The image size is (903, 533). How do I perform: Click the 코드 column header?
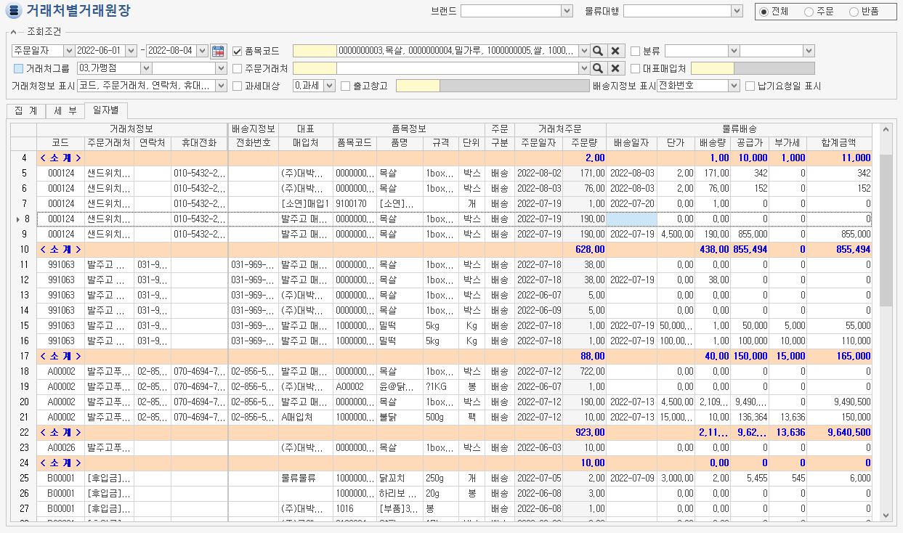(60, 143)
